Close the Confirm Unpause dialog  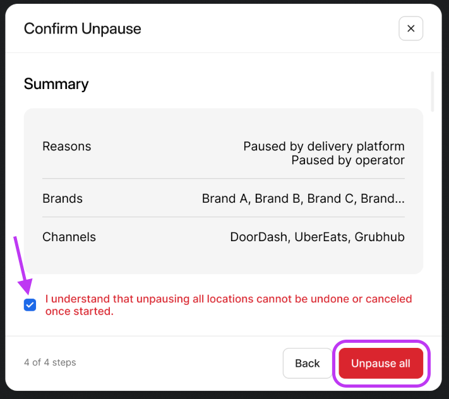click(410, 28)
